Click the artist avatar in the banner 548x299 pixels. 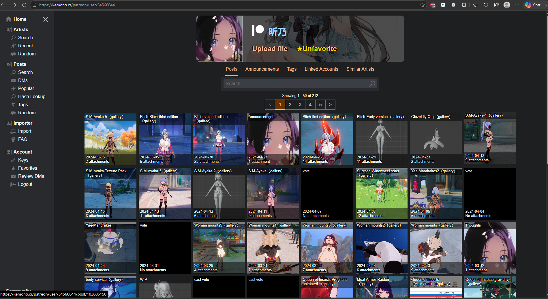[x=219, y=39]
